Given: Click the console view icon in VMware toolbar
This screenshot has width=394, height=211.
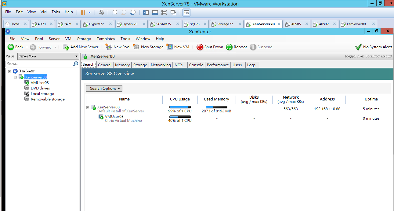Looking at the screenshot, I should (186, 13).
